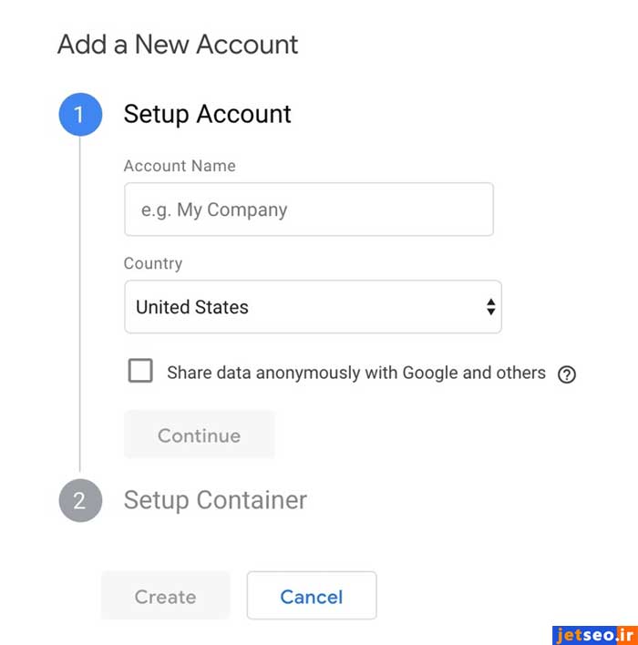Screen dimensions: 638x645
Task: Expand the Setup Container step
Action: coord(215,500)
